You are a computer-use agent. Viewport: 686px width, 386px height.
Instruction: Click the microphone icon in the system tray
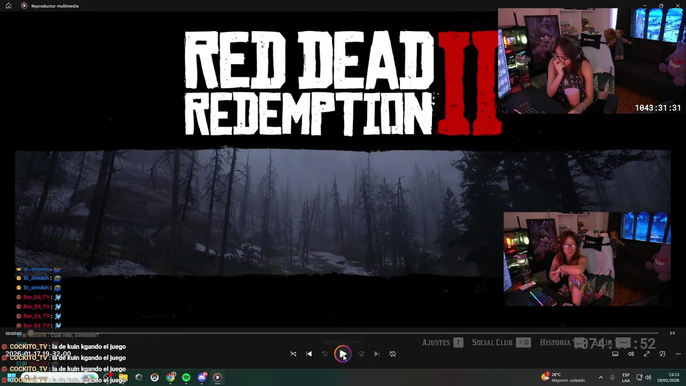point(612,377)
